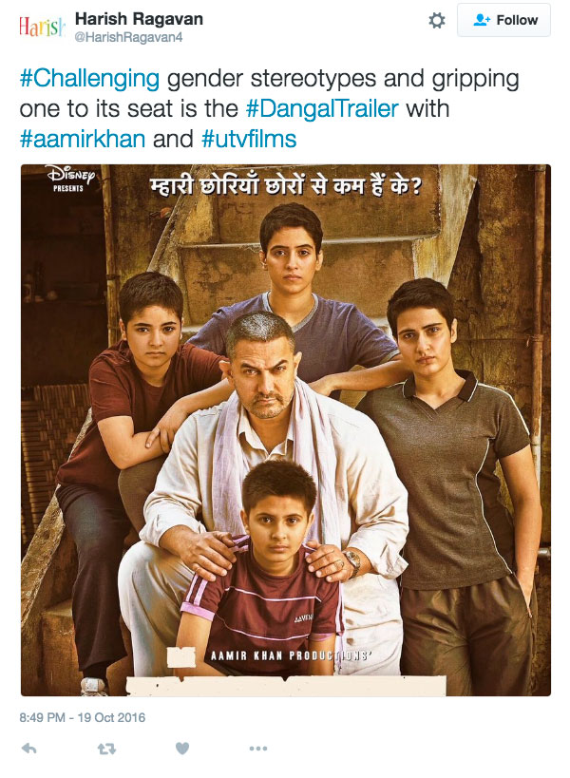
Task: Open the gear user actions menu
Action: point(437,20)
